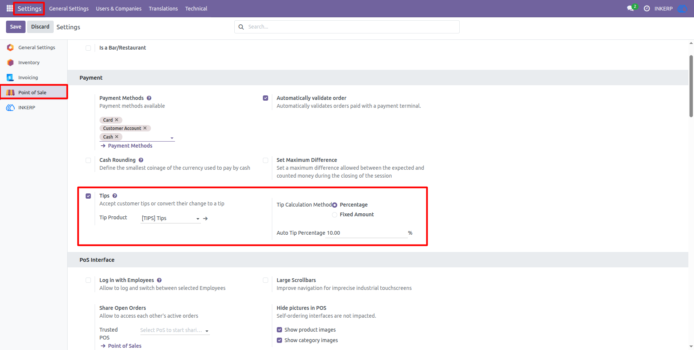Uncheck Show product images
The width and height of the screenshot is (694, 350).
tap(279, 330)
